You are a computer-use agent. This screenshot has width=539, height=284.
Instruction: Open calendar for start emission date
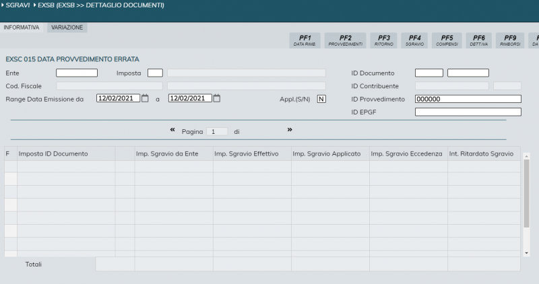click(x=145, y=98)
